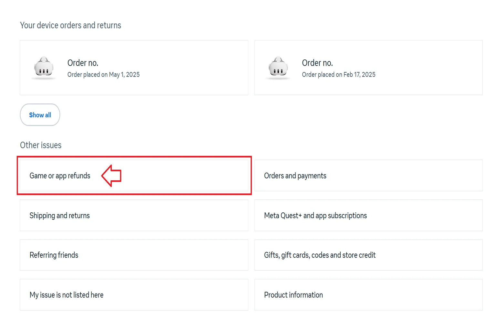Open Product information option
The image size is (496, 331).
(368, 295)
